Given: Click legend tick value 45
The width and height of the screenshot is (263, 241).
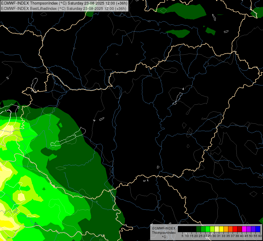Looking at the screenshot, I should (x=246, y=236).
